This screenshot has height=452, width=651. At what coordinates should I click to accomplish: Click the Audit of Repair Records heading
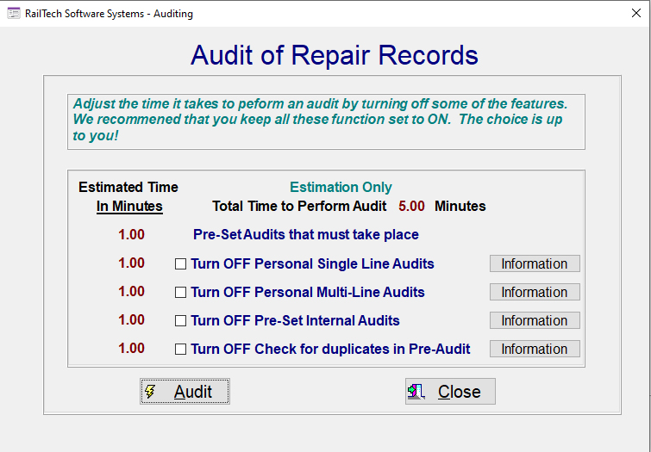(x=335, y=55)
